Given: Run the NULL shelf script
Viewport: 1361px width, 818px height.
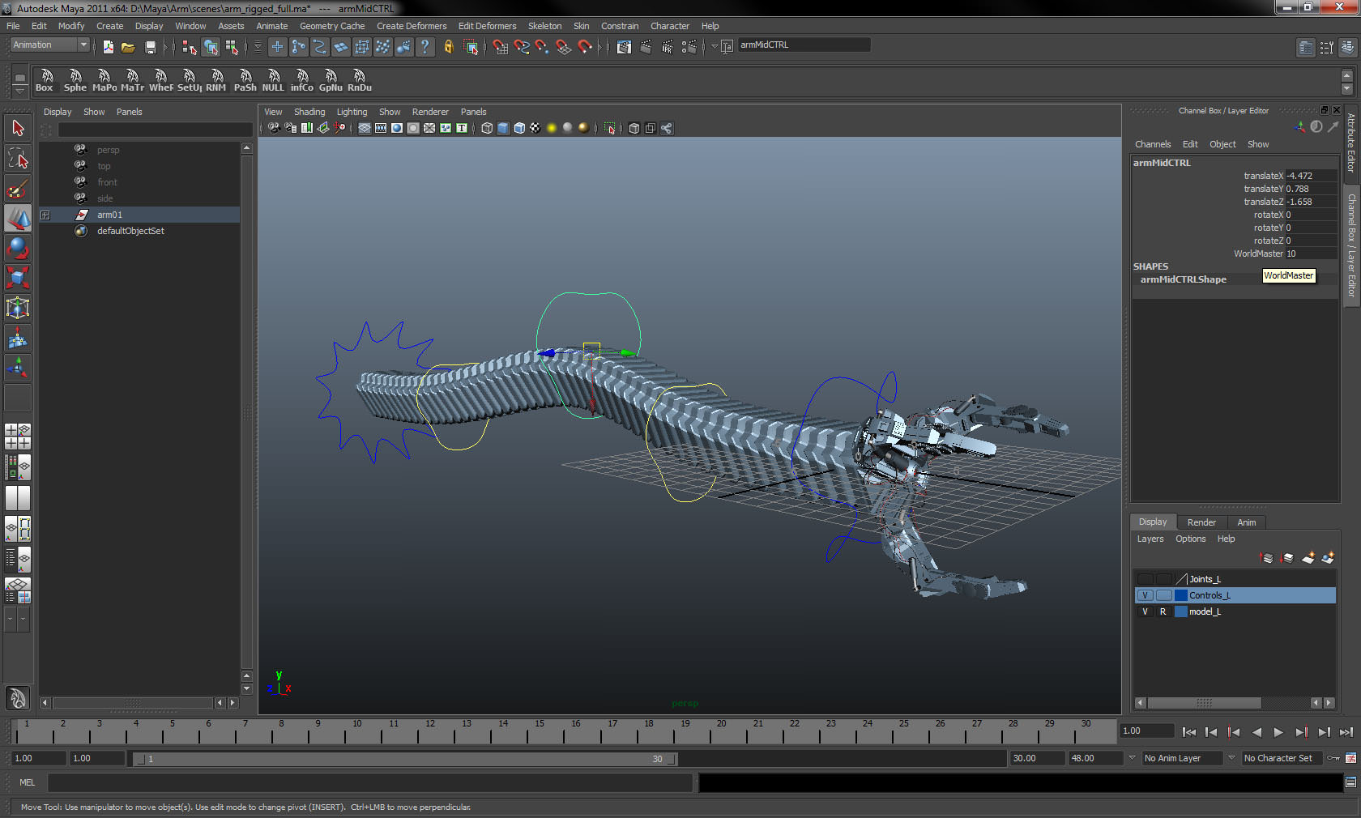Looking at the screenshot, I should point(273,81).
